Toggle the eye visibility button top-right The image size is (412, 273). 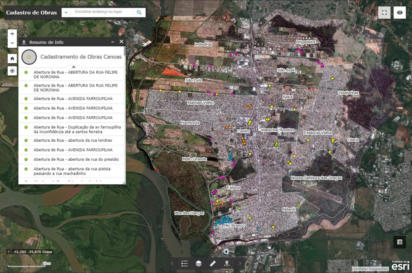click(400, 12)
